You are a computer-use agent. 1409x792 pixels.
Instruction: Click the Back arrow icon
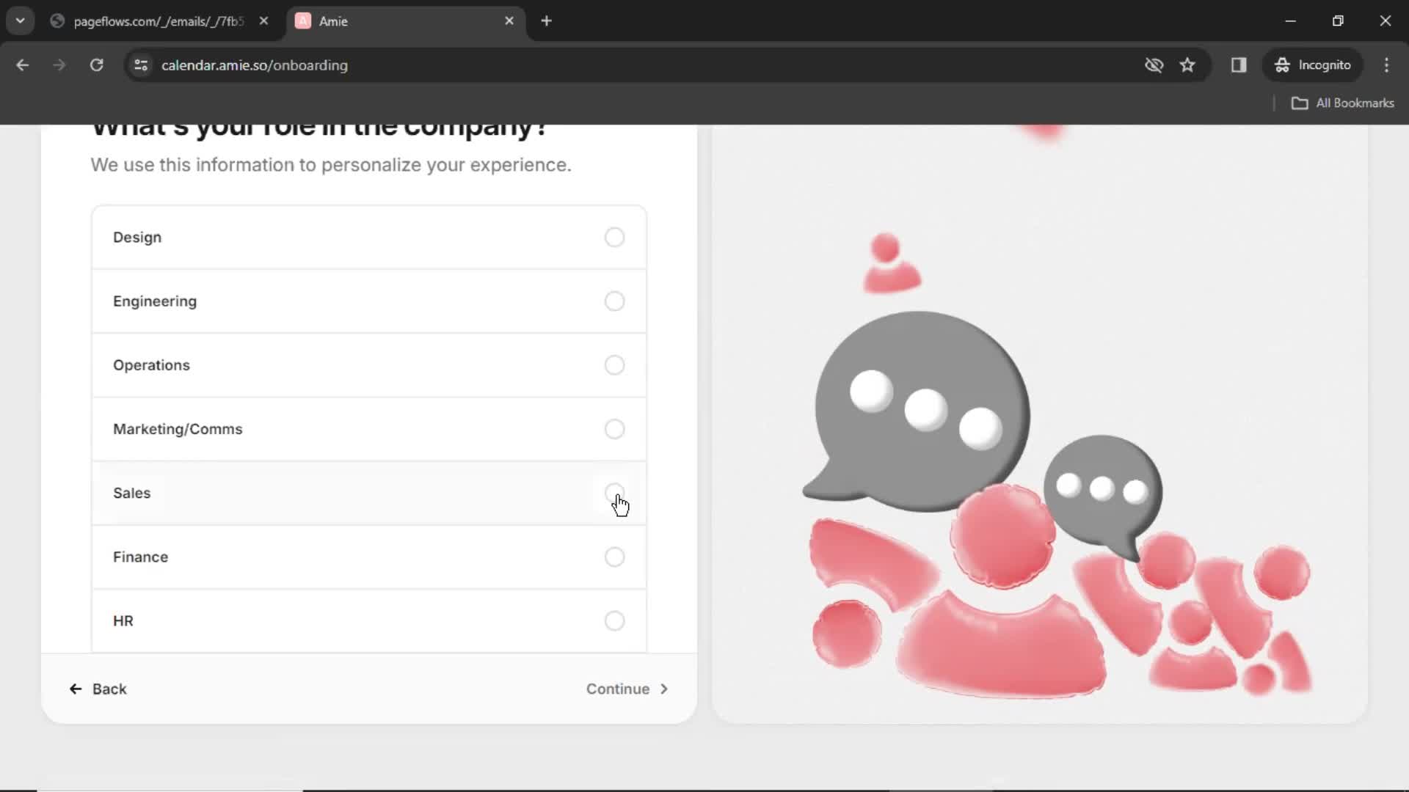pos(75,689)
